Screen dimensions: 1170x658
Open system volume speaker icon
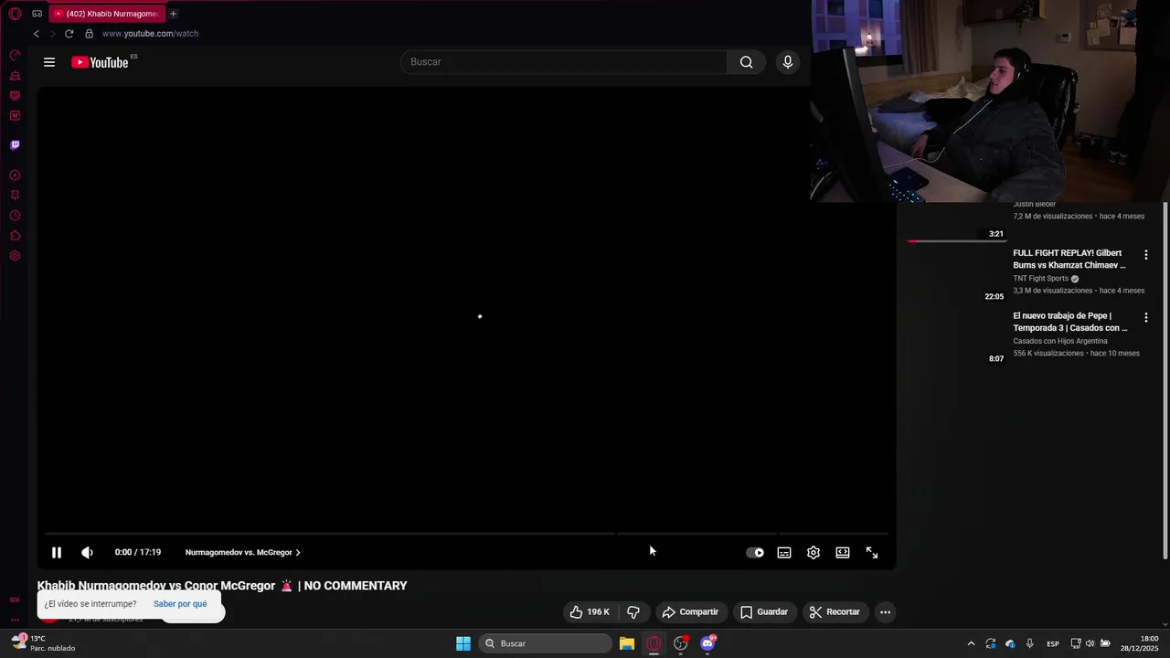pyautogui.click(x=1090, y=643)
